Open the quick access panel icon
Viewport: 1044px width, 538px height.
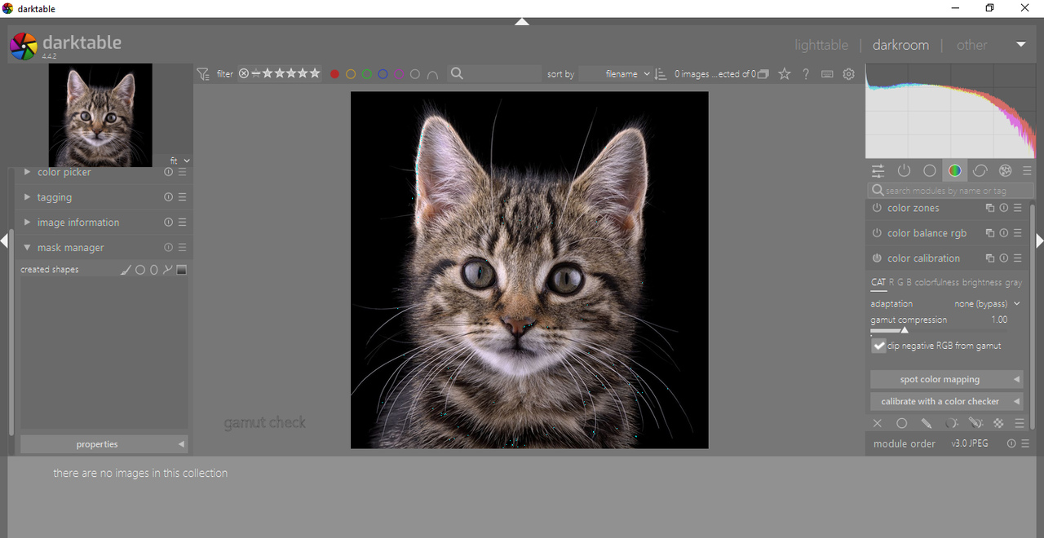point(878,171)
